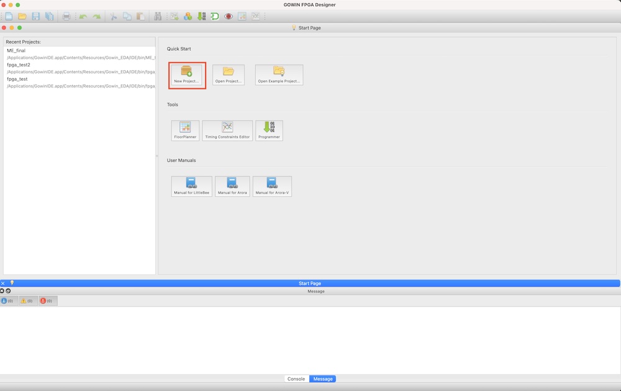Click the Open folder icon in toolbar
Viewport: 621px width, 391px height.
22,16
